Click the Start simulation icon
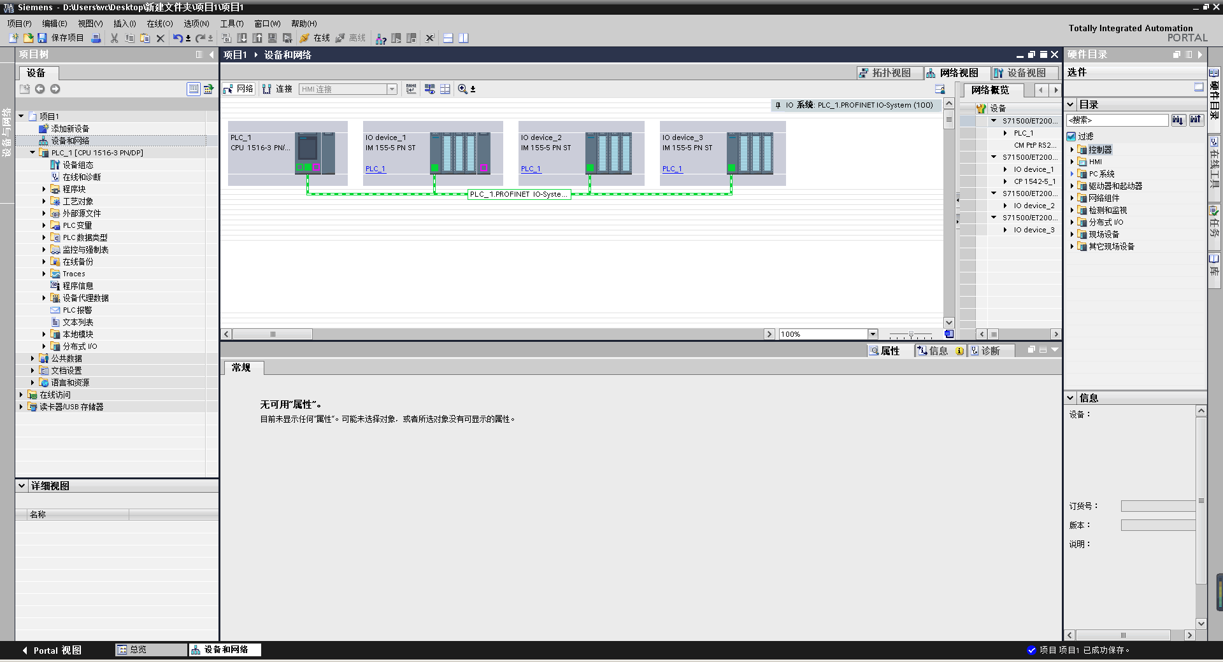Viewport: 1223px width, 662px height. 273,38
